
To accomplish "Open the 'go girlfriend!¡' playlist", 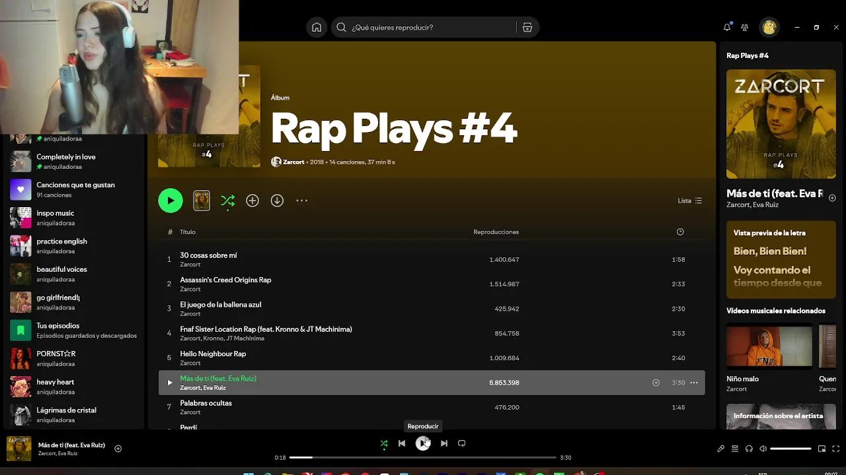I will 73,302.
